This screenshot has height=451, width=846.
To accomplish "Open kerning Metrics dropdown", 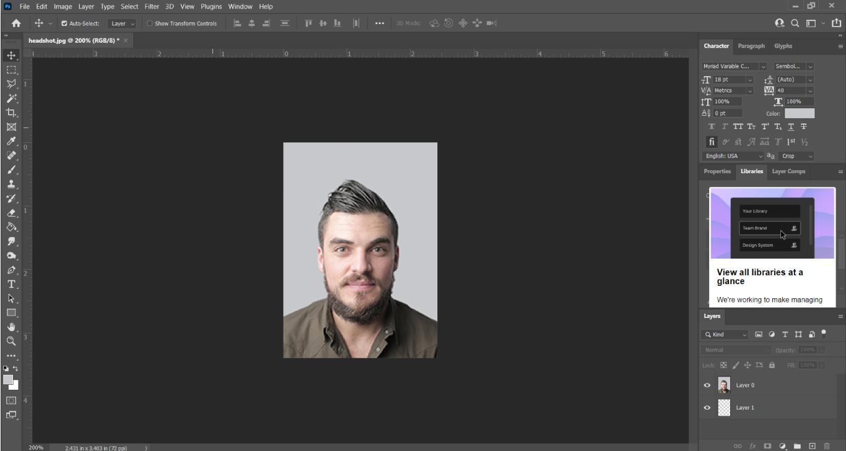I will pyautogui.click(x=733, y=90).
